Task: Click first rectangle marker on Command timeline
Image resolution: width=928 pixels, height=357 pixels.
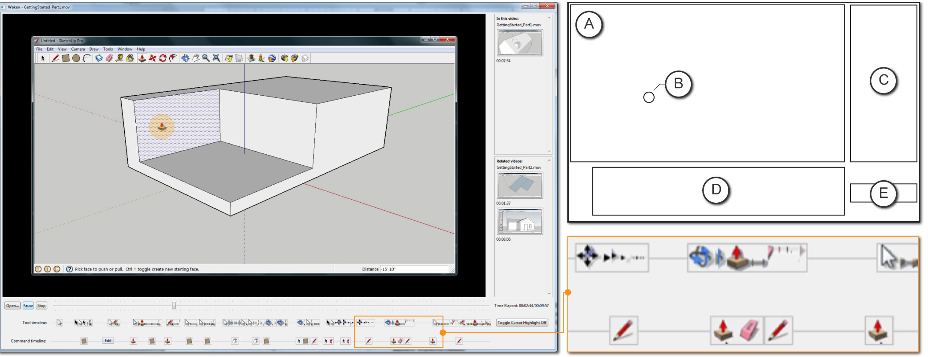Action: [x=84, y=341]
